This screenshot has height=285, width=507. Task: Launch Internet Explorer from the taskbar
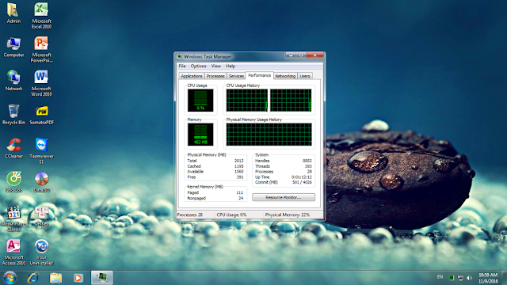coord(33,278)
